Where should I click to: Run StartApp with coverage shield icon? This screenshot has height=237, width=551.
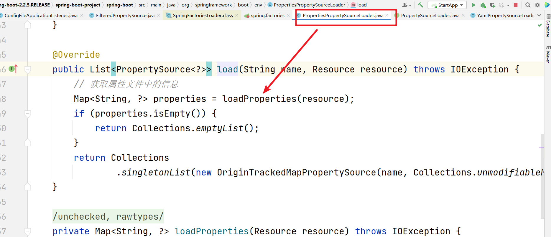[492, 5]
